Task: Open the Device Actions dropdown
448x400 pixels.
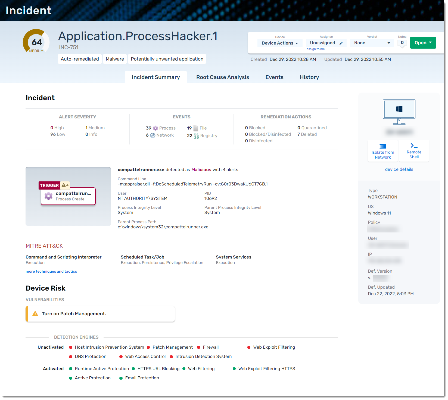Action: pyautogui.click(x=280, y=43)
